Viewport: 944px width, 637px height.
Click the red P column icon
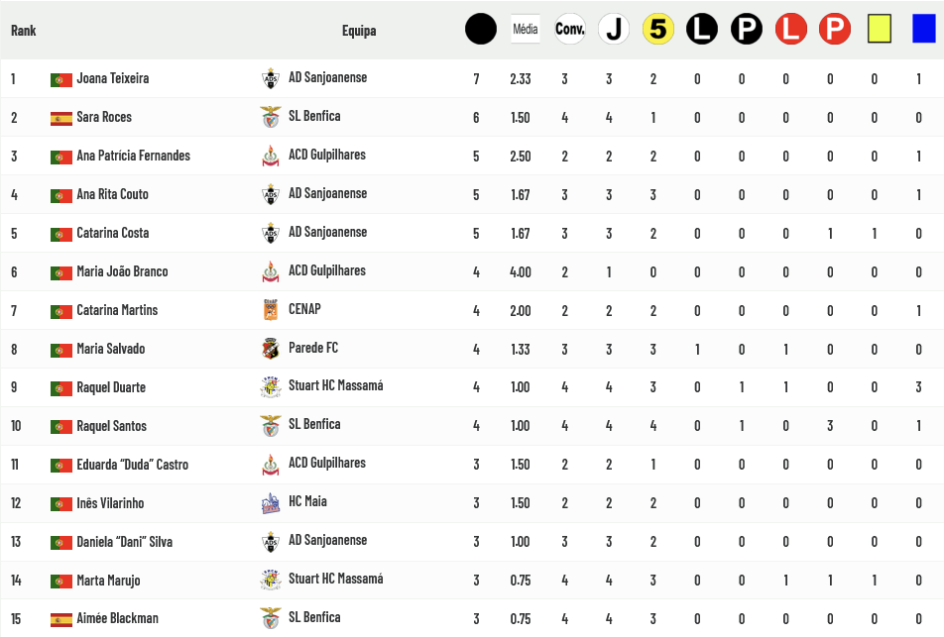[835, 30]
